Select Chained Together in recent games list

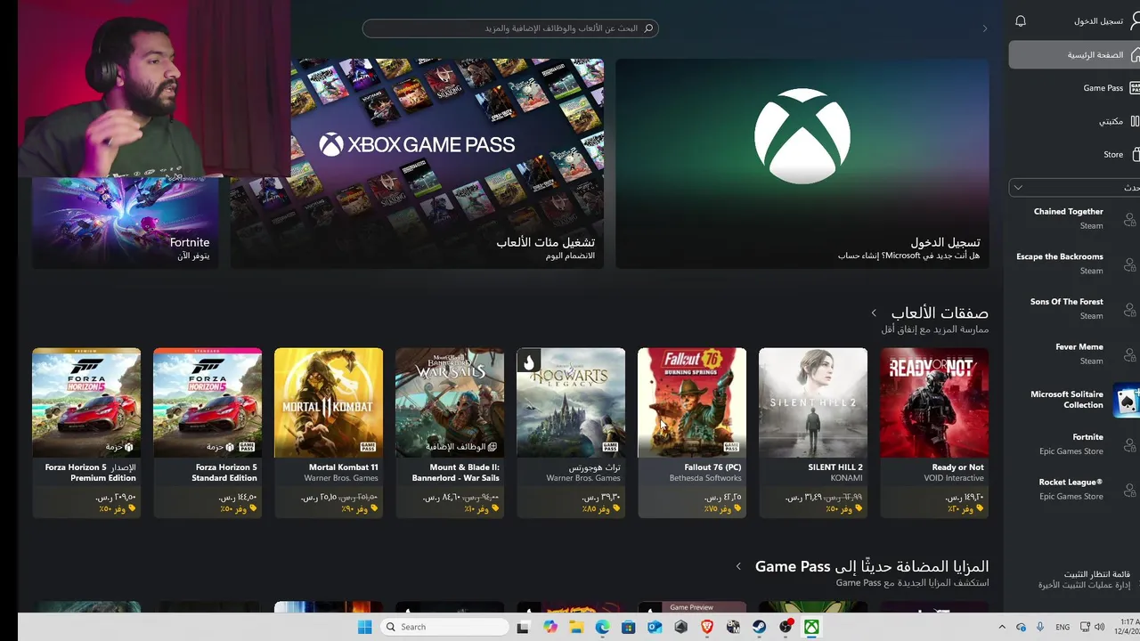[x=1074, y=218]
